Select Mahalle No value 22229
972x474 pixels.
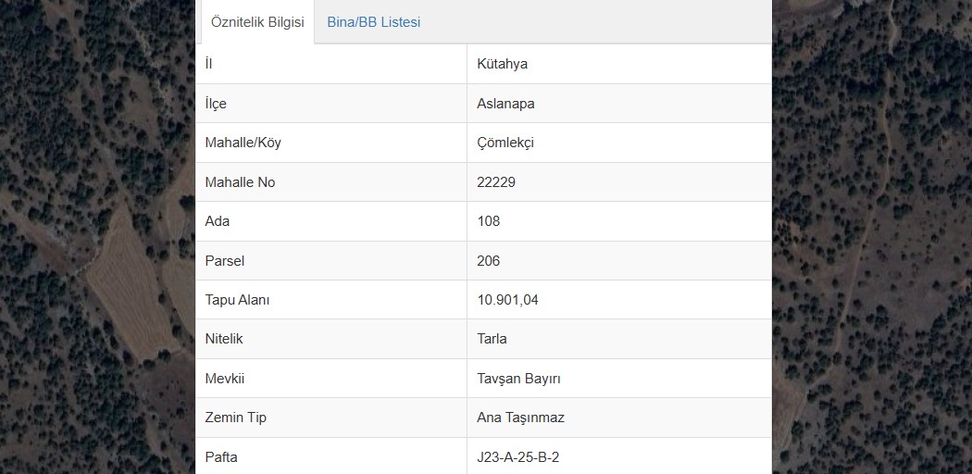point(496,182)
